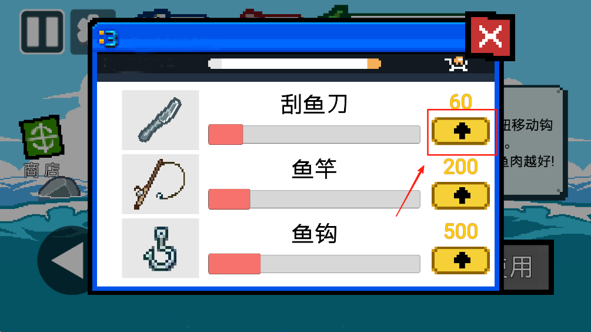The width and height of the screenshot is (591, 332).
Task: Select the 刮鱼刀 knife picture
Action: click(161, 120)
